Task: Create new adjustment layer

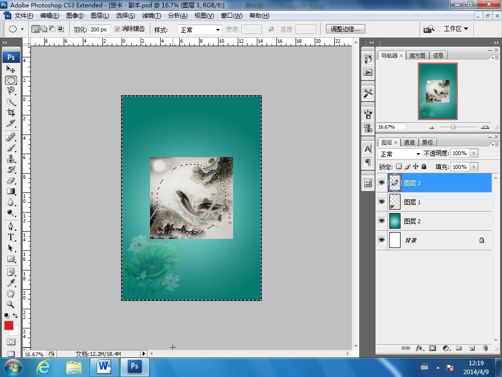Action: (x=446, y=348)
